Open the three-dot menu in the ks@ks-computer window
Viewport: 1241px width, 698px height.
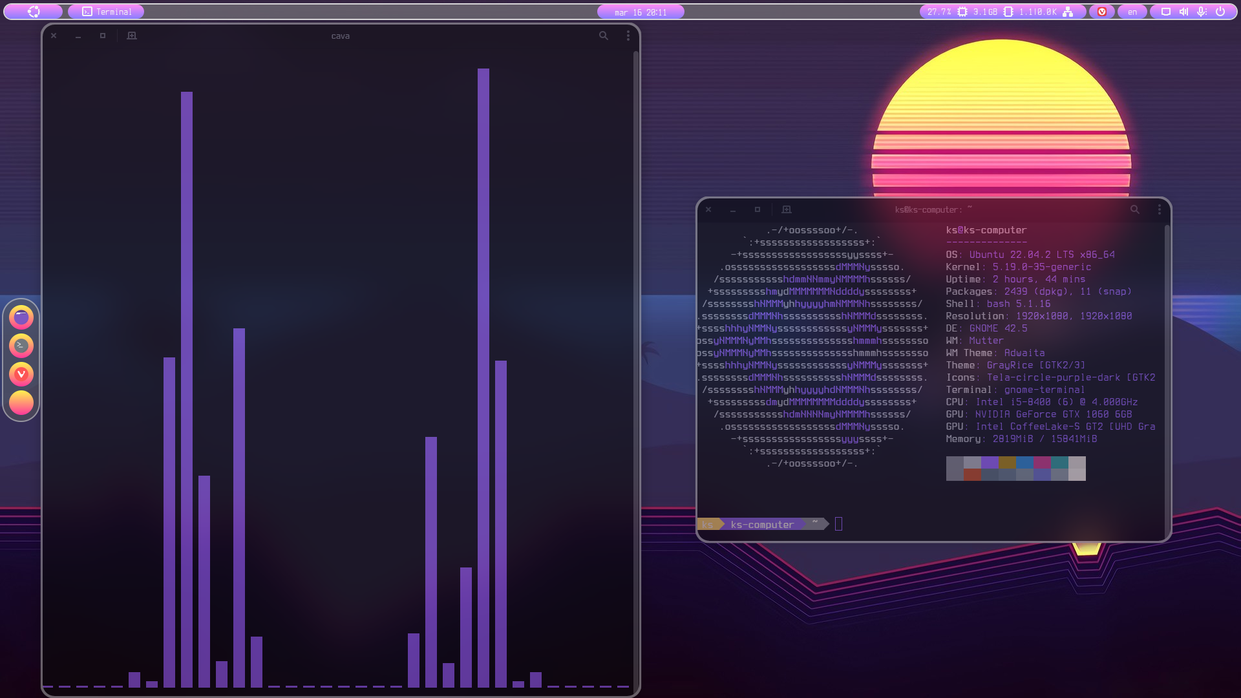1160,209
